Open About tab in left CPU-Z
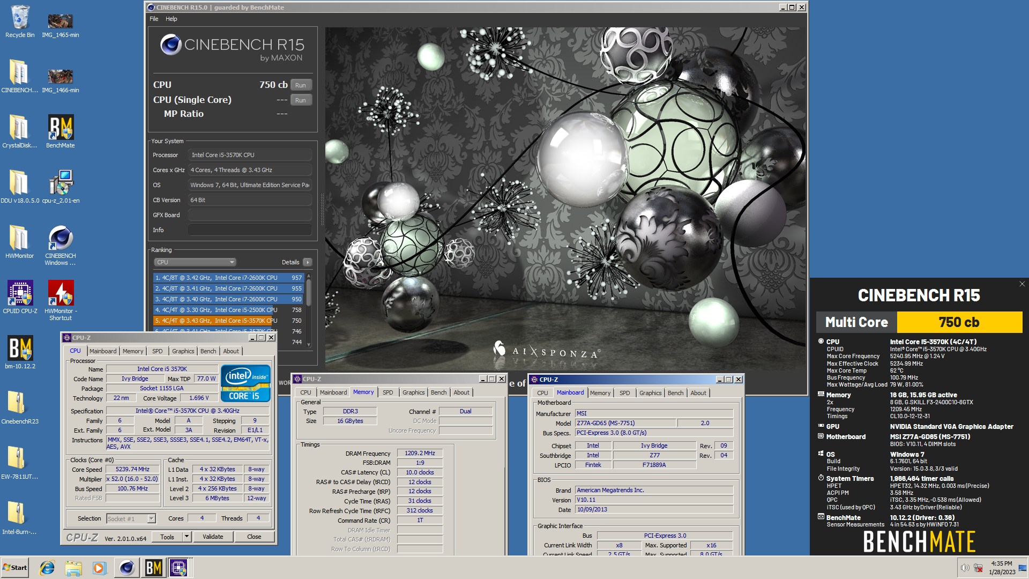Image resolution: width=1029 pixels, height=579 pixels. pyautogui.click(x=231, y=351)
